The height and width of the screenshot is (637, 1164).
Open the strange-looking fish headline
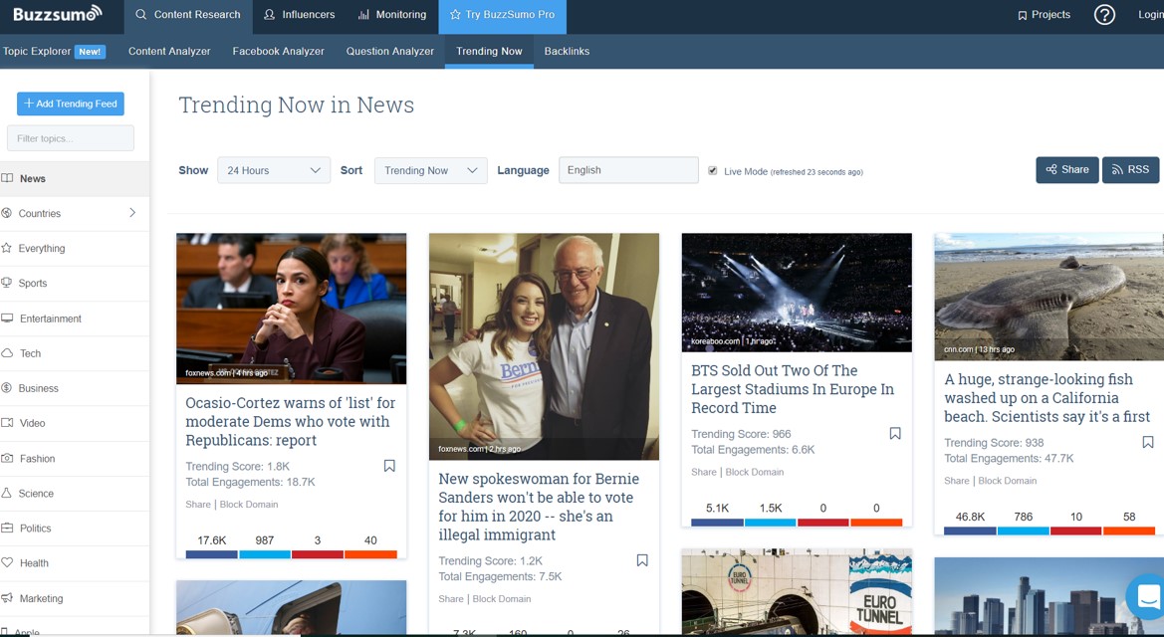click(x=1047, y=398)
